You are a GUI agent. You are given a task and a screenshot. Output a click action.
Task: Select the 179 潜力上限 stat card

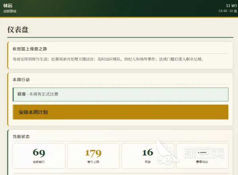(93, 156)
